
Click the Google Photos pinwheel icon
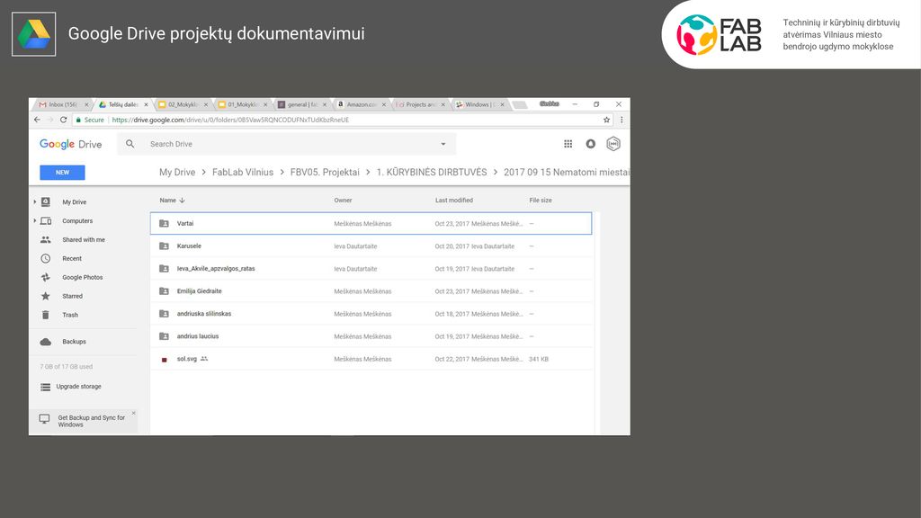point(45,277)
